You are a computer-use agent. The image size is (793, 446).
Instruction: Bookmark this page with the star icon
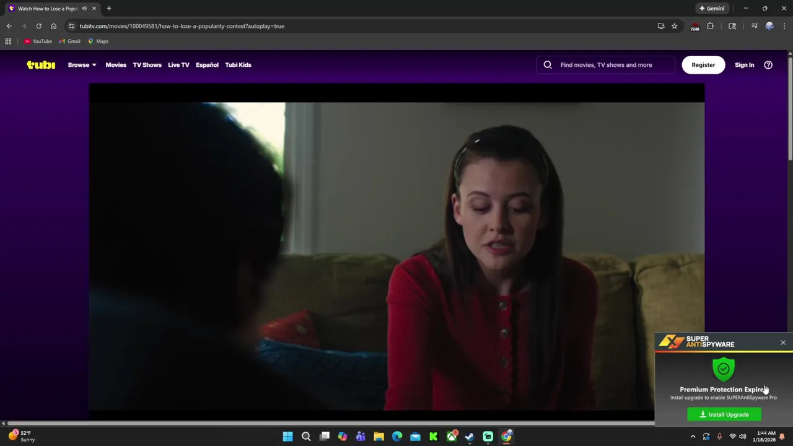coord(674,26)
